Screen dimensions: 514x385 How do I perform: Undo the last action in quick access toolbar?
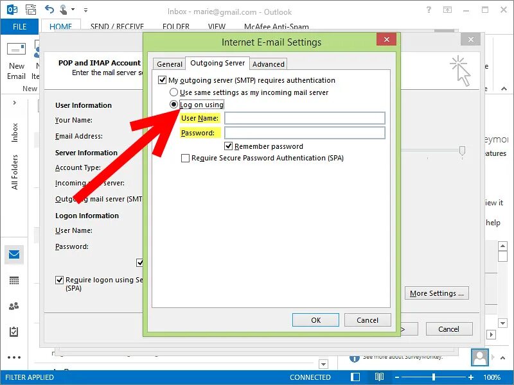49,9
